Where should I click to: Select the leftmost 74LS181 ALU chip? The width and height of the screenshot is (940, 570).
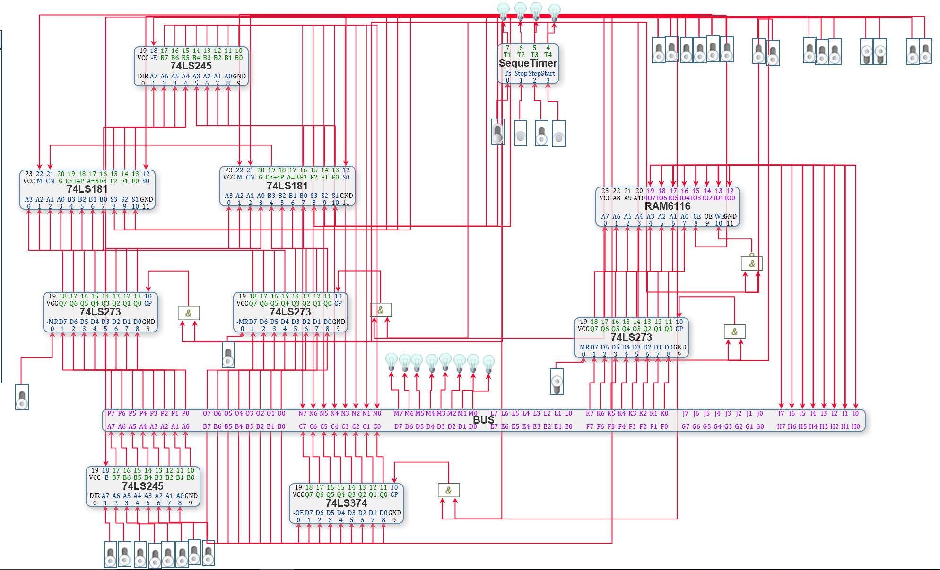point(87,189)
